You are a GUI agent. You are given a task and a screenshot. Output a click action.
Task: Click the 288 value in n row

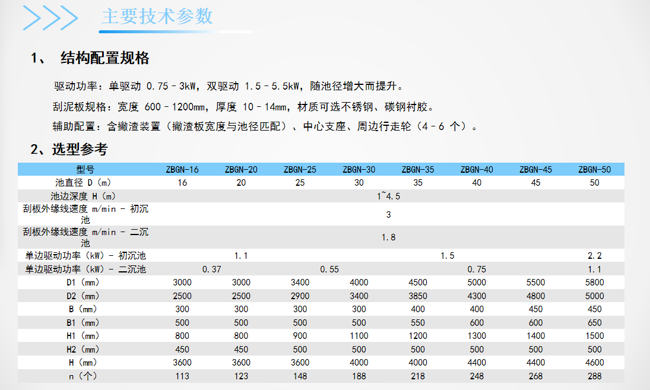pos(594,376)
